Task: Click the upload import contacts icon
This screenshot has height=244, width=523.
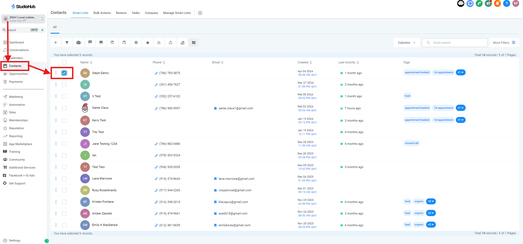Action: (x=170, y=43)
